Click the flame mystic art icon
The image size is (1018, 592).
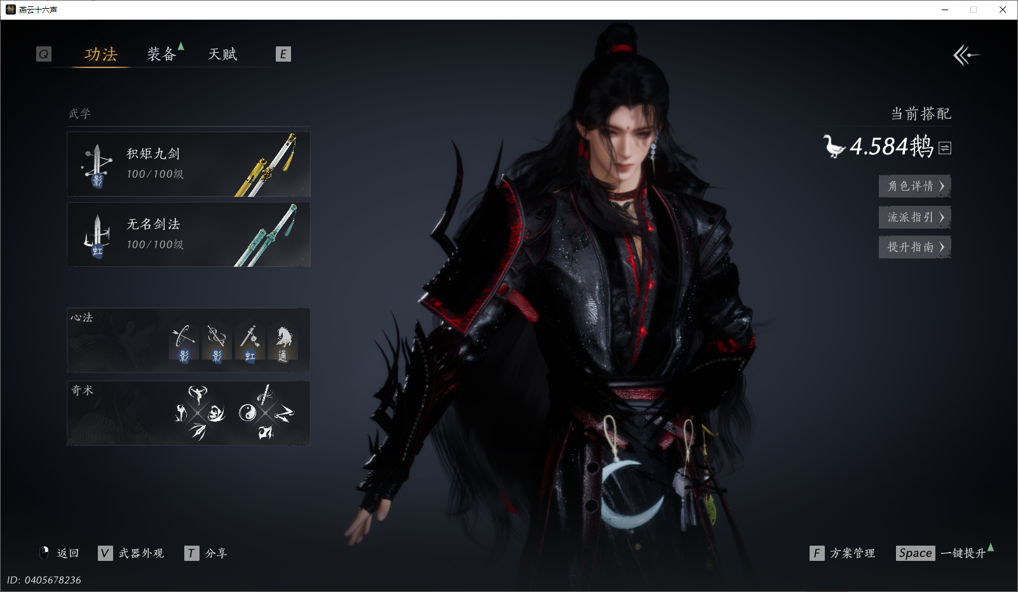(266, 433)
